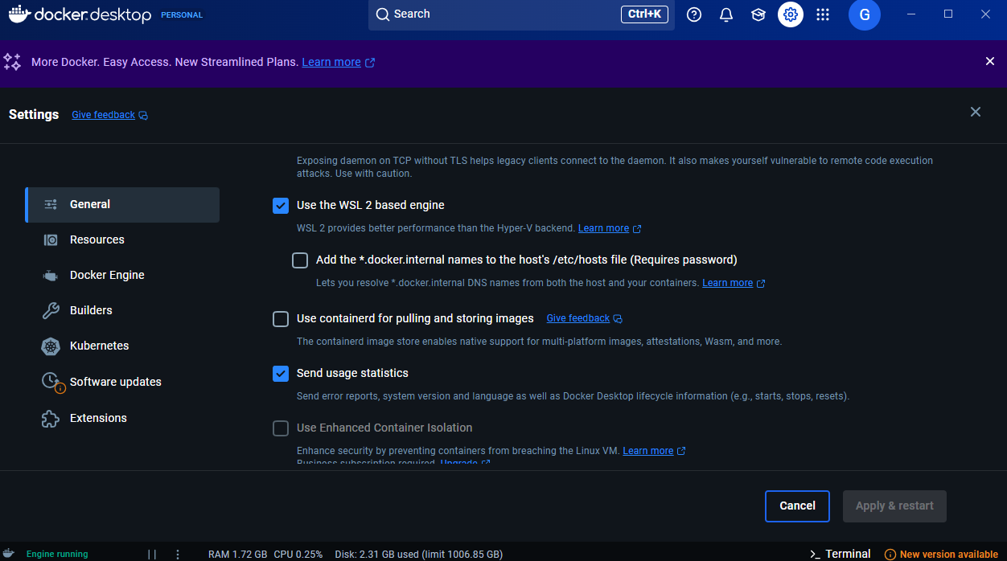
Task: Click the CPU 0.25% readout
Action: click(x=298, y=555)
